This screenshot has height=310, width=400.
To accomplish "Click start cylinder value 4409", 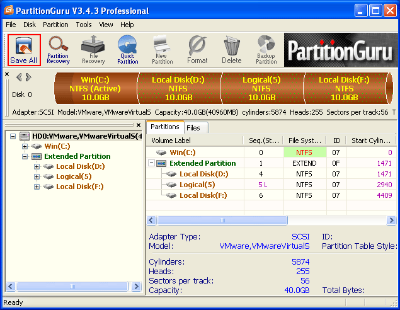I will (x=384, y=195).
